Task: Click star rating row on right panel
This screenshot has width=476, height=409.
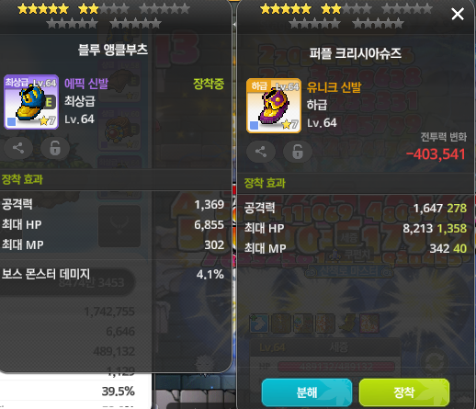Action: tap(346, 16)
